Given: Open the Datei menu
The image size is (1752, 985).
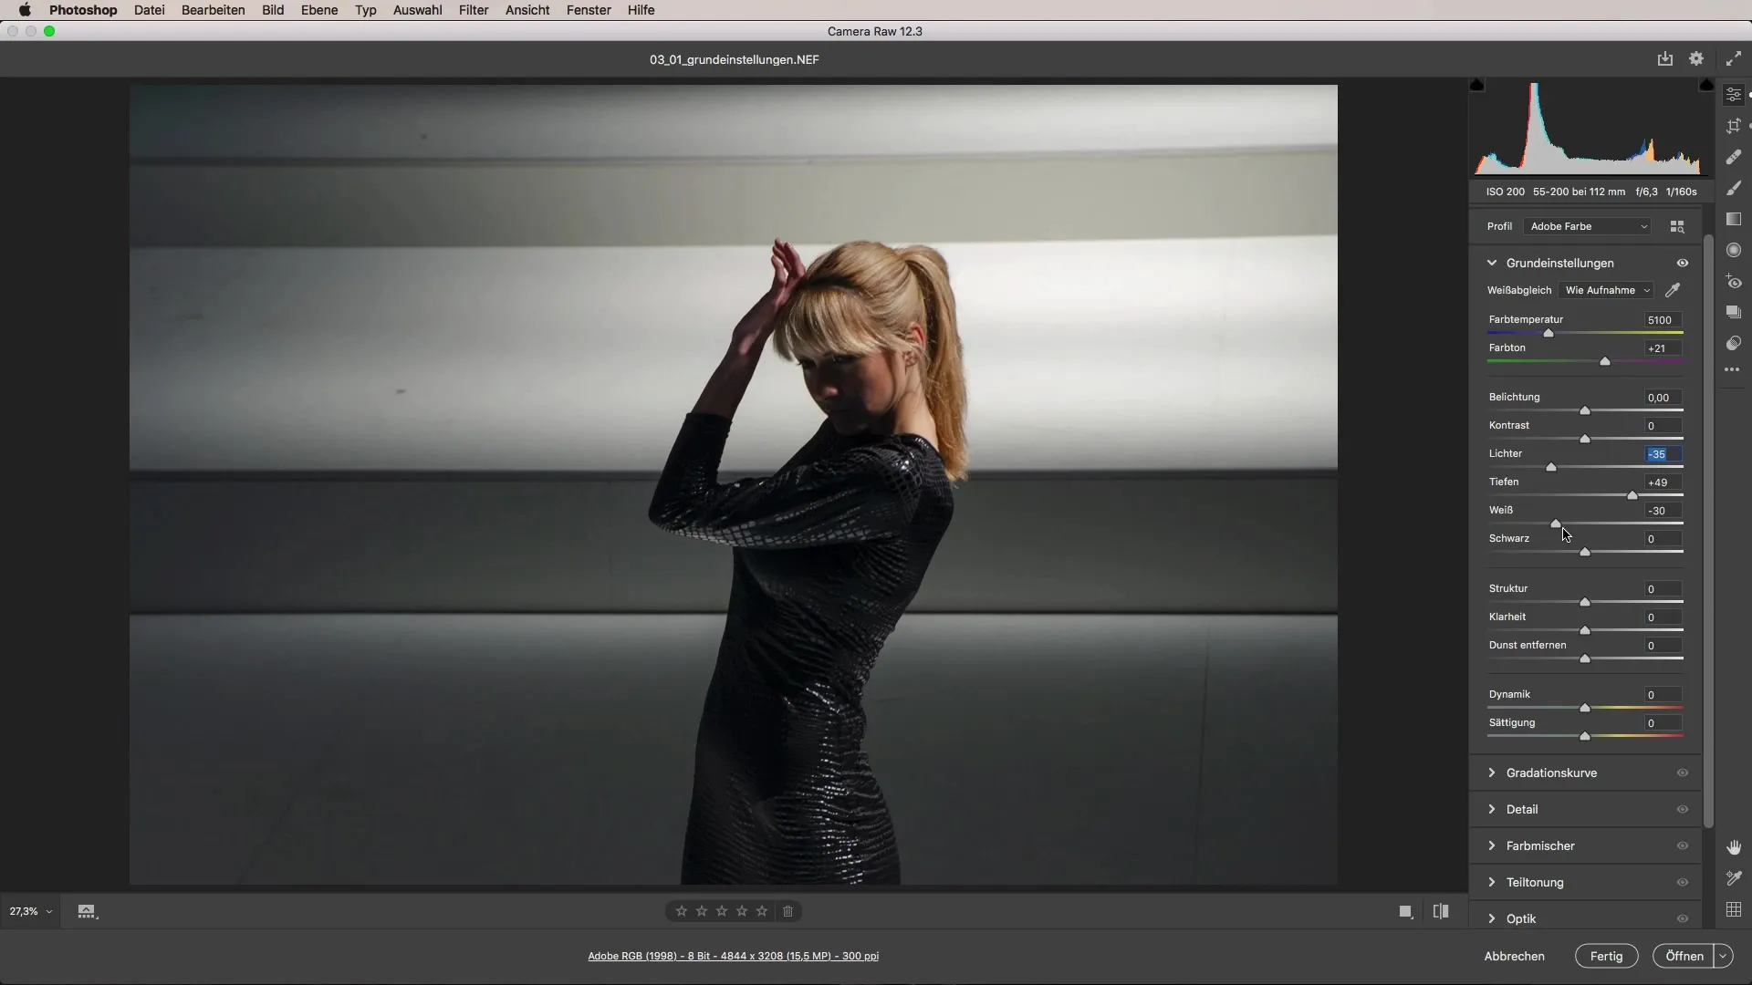Looking at the screenshot, I should pyautogui.click(x=149, y=10).
